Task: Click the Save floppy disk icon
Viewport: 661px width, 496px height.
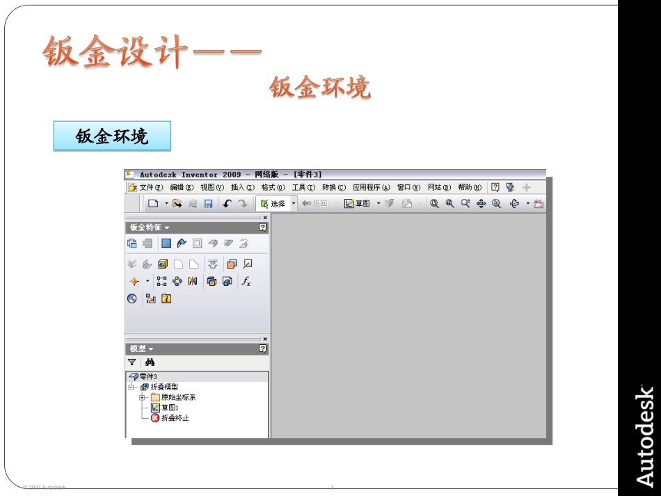Action: pyautogui.click(x=208, y=204)
